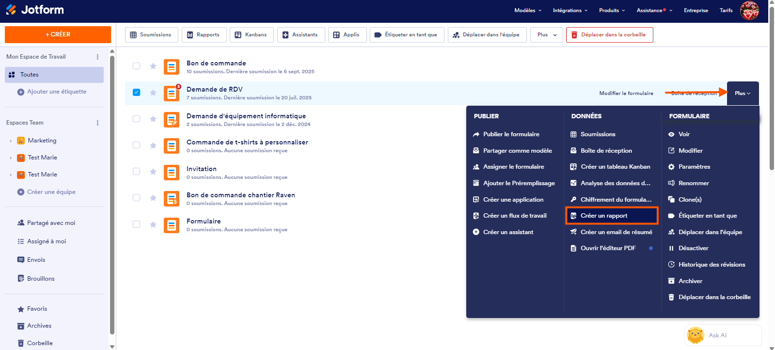Viewport: 775px width, 350px height.
Task: Click the Kanbans toolbar button
Action: click(252, 35)
